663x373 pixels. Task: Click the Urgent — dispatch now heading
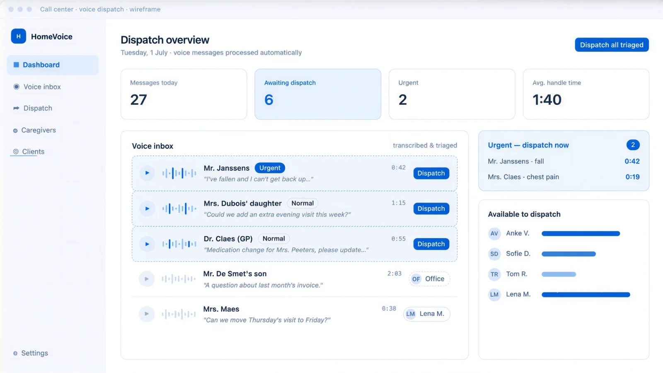[528, 145]
